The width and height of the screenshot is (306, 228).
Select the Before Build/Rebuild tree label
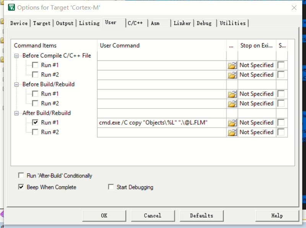[49, 84]
